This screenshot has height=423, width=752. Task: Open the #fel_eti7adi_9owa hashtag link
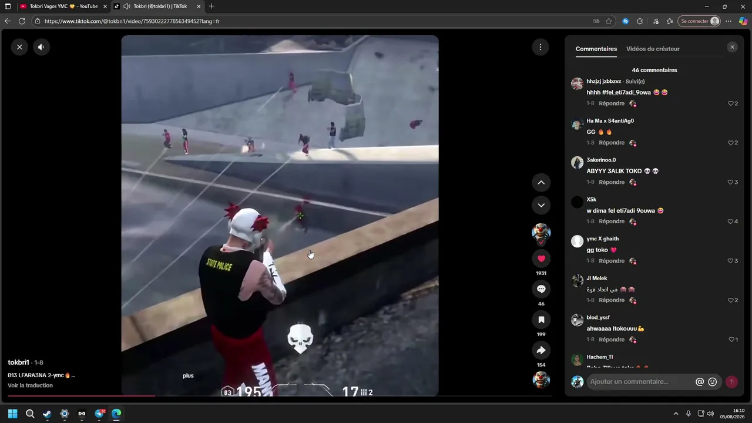(626, 92)
